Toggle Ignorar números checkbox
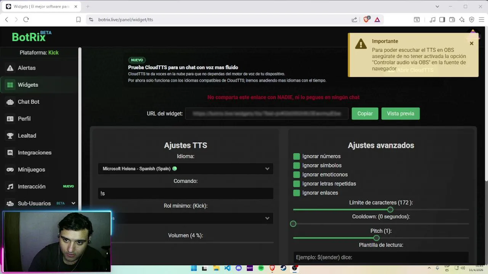 (x=297, y=156)
